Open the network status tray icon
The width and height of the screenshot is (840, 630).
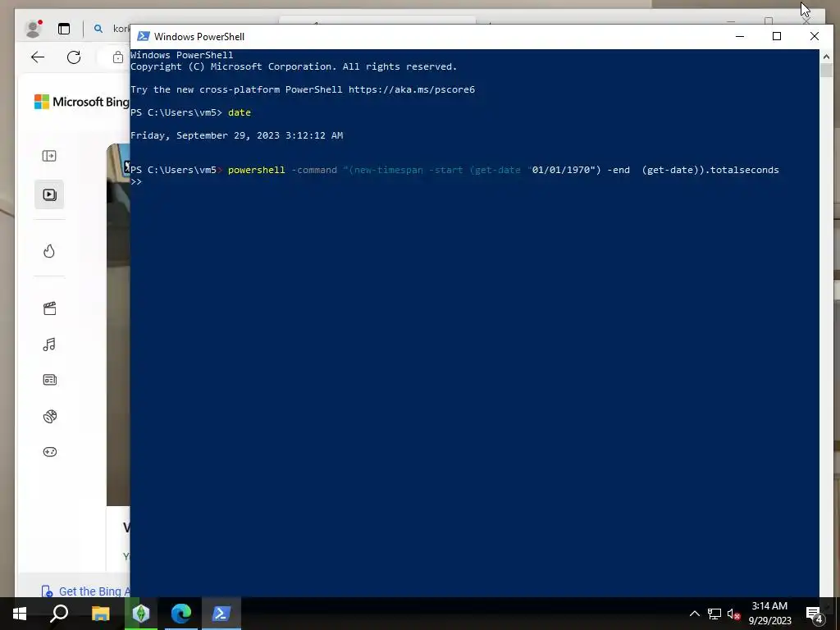(x=714, y=614)
